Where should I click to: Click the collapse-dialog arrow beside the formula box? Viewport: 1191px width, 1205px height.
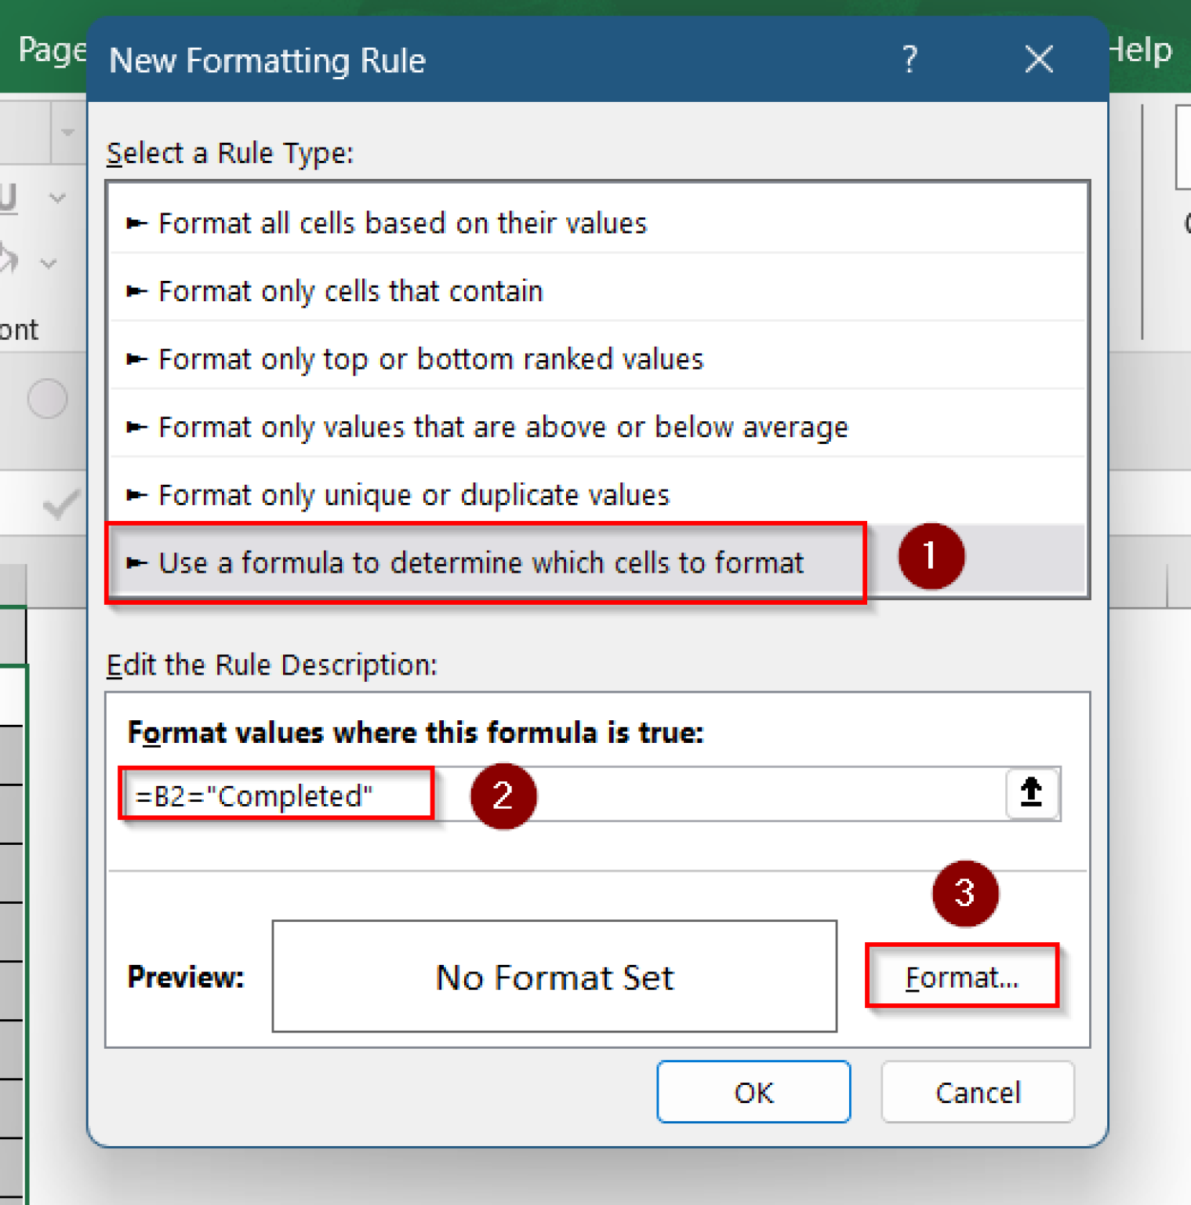(1031, 794)
